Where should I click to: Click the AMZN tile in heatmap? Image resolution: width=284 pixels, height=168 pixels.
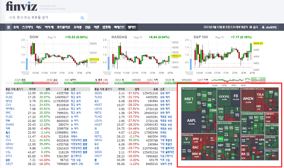coord(248,101)
